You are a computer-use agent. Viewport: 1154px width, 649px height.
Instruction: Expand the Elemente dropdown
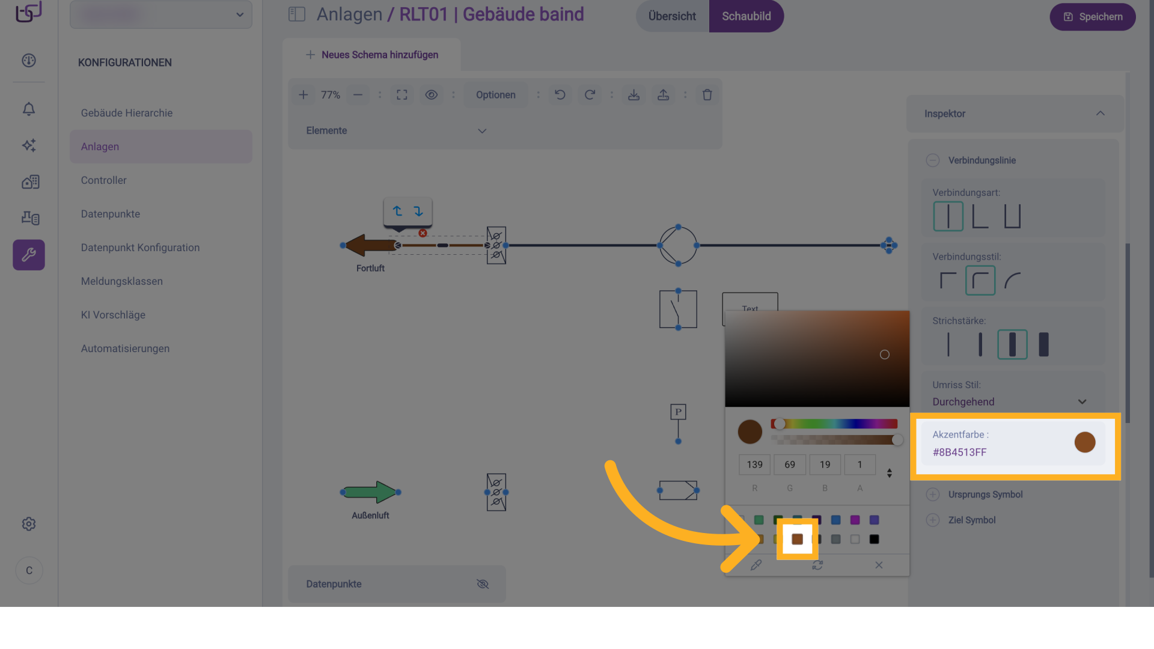(x=397, y=130)
